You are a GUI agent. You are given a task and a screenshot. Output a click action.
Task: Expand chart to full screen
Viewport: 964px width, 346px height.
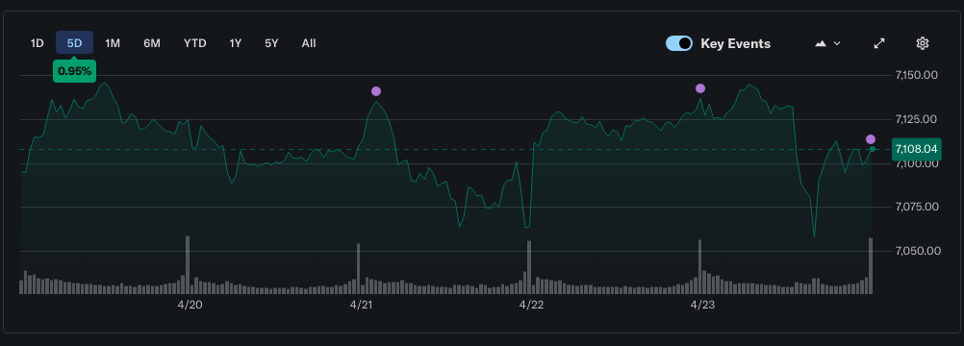point(879,43)
